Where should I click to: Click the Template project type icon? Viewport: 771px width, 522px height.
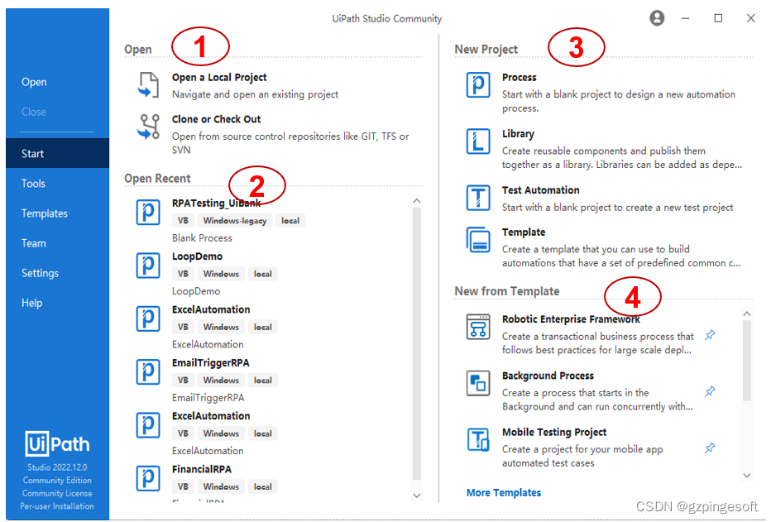coord(478,239)
